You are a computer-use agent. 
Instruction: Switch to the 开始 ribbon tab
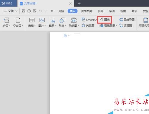pyautogui.click(x=61, y=11)
